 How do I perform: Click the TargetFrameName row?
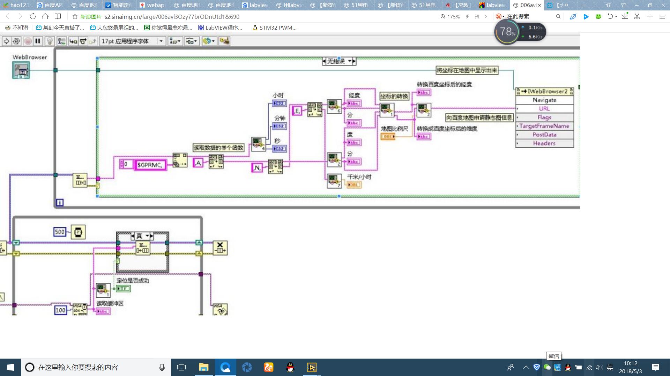pyautogui.click(x=544, y=126)
